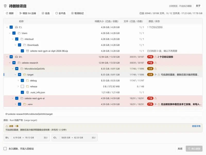This screenshot has height=155, width=206.
Task: Toggle the D:\ drive partial checkbox
Action: pos(11,57)
